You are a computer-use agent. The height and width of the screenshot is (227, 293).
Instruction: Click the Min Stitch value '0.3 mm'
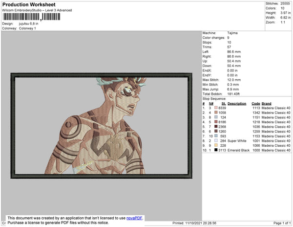click(233, 85)
